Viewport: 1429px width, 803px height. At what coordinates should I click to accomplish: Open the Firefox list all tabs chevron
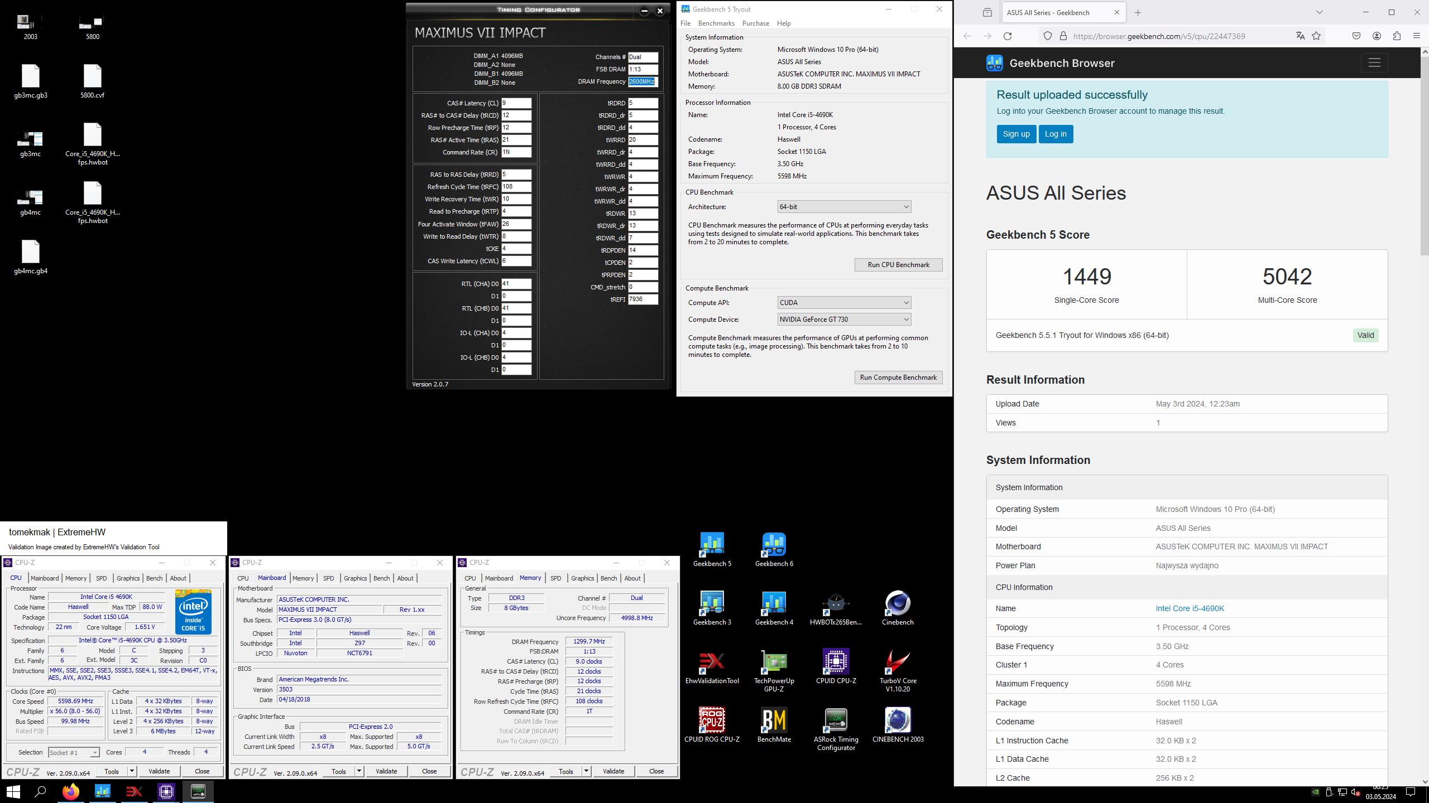point(1320,12)
